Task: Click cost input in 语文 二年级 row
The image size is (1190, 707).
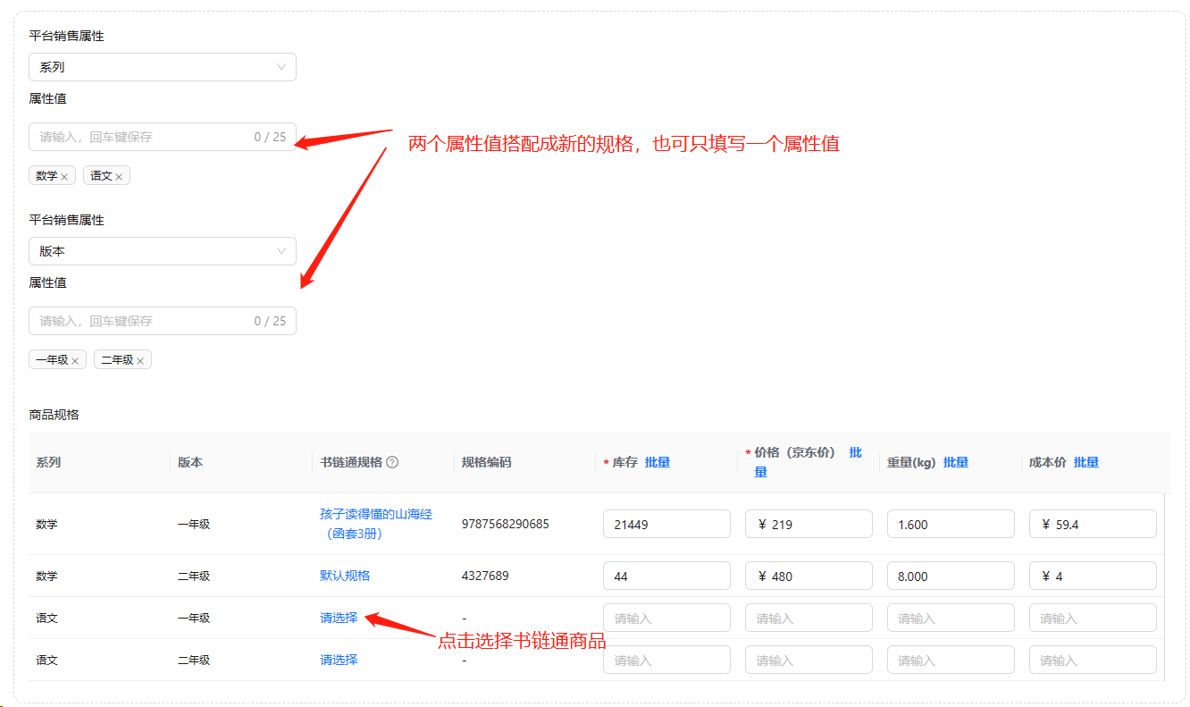Action: point(1093,660)
